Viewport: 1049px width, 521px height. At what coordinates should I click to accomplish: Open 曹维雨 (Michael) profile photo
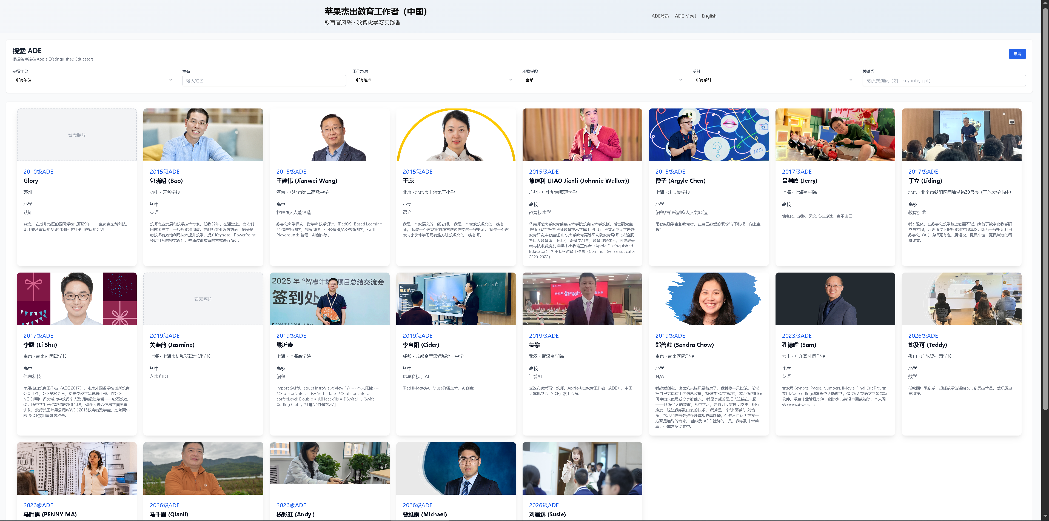coord(456,468)
